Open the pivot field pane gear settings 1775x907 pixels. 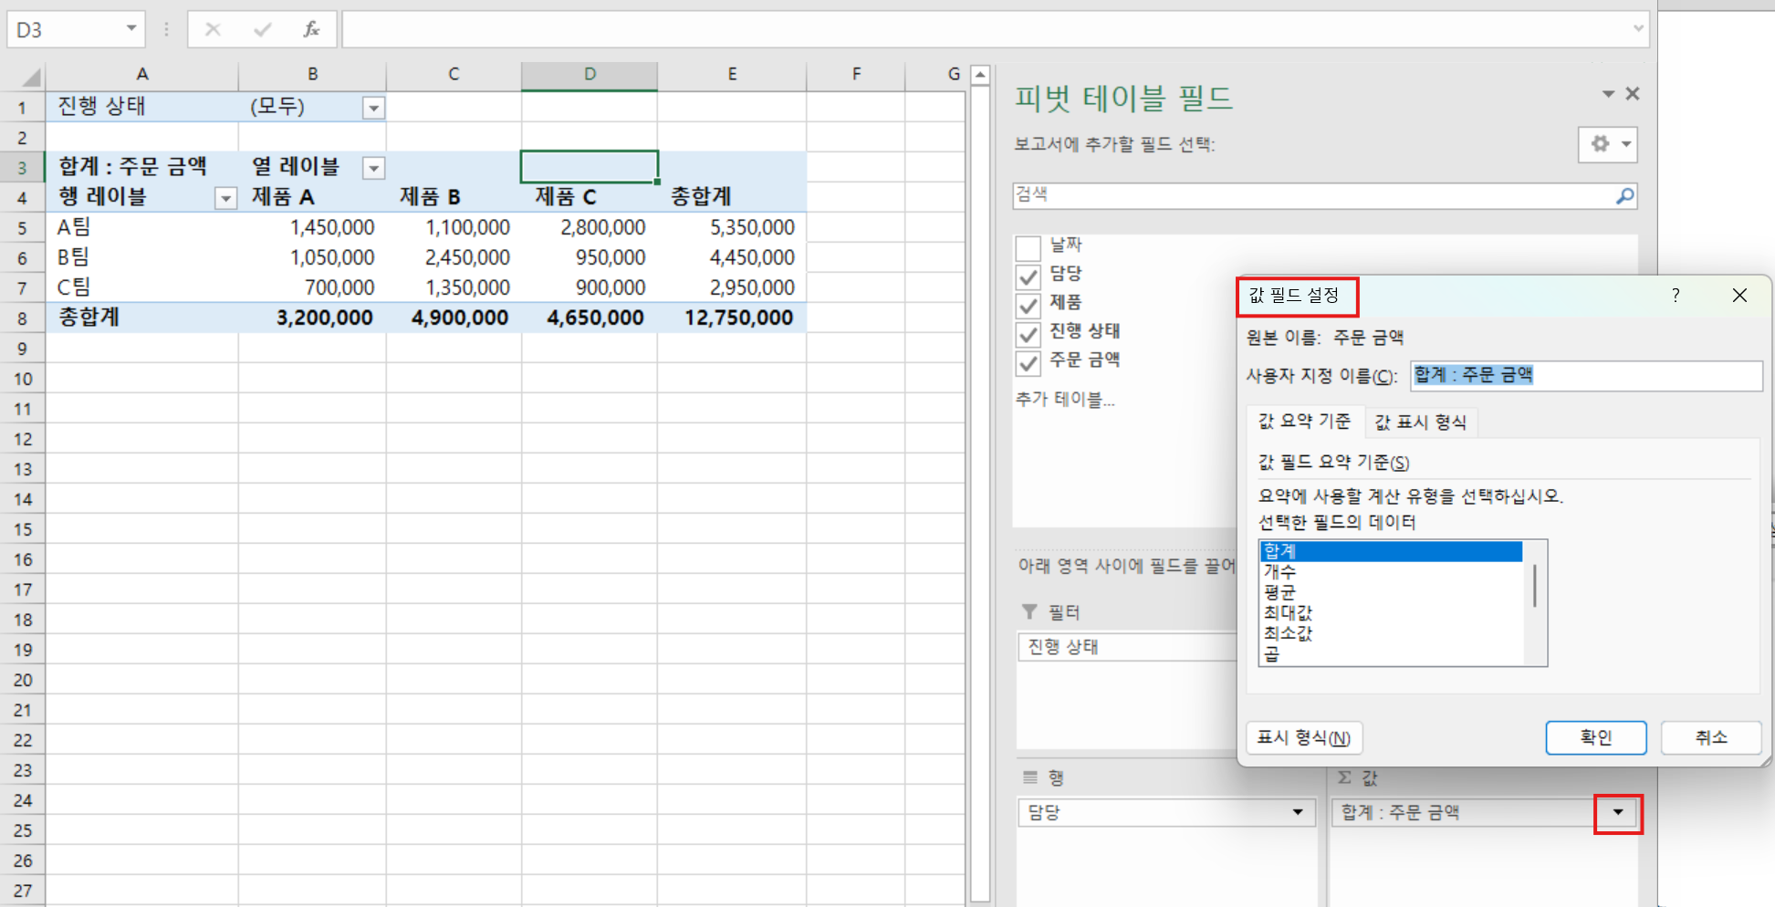click(1608, 144)
